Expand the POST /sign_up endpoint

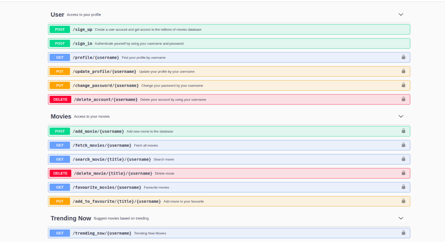(x=229, y=30)
